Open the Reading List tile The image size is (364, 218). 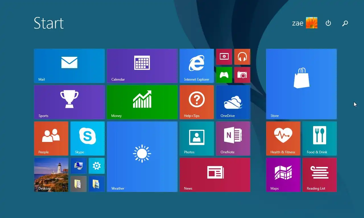320,175
